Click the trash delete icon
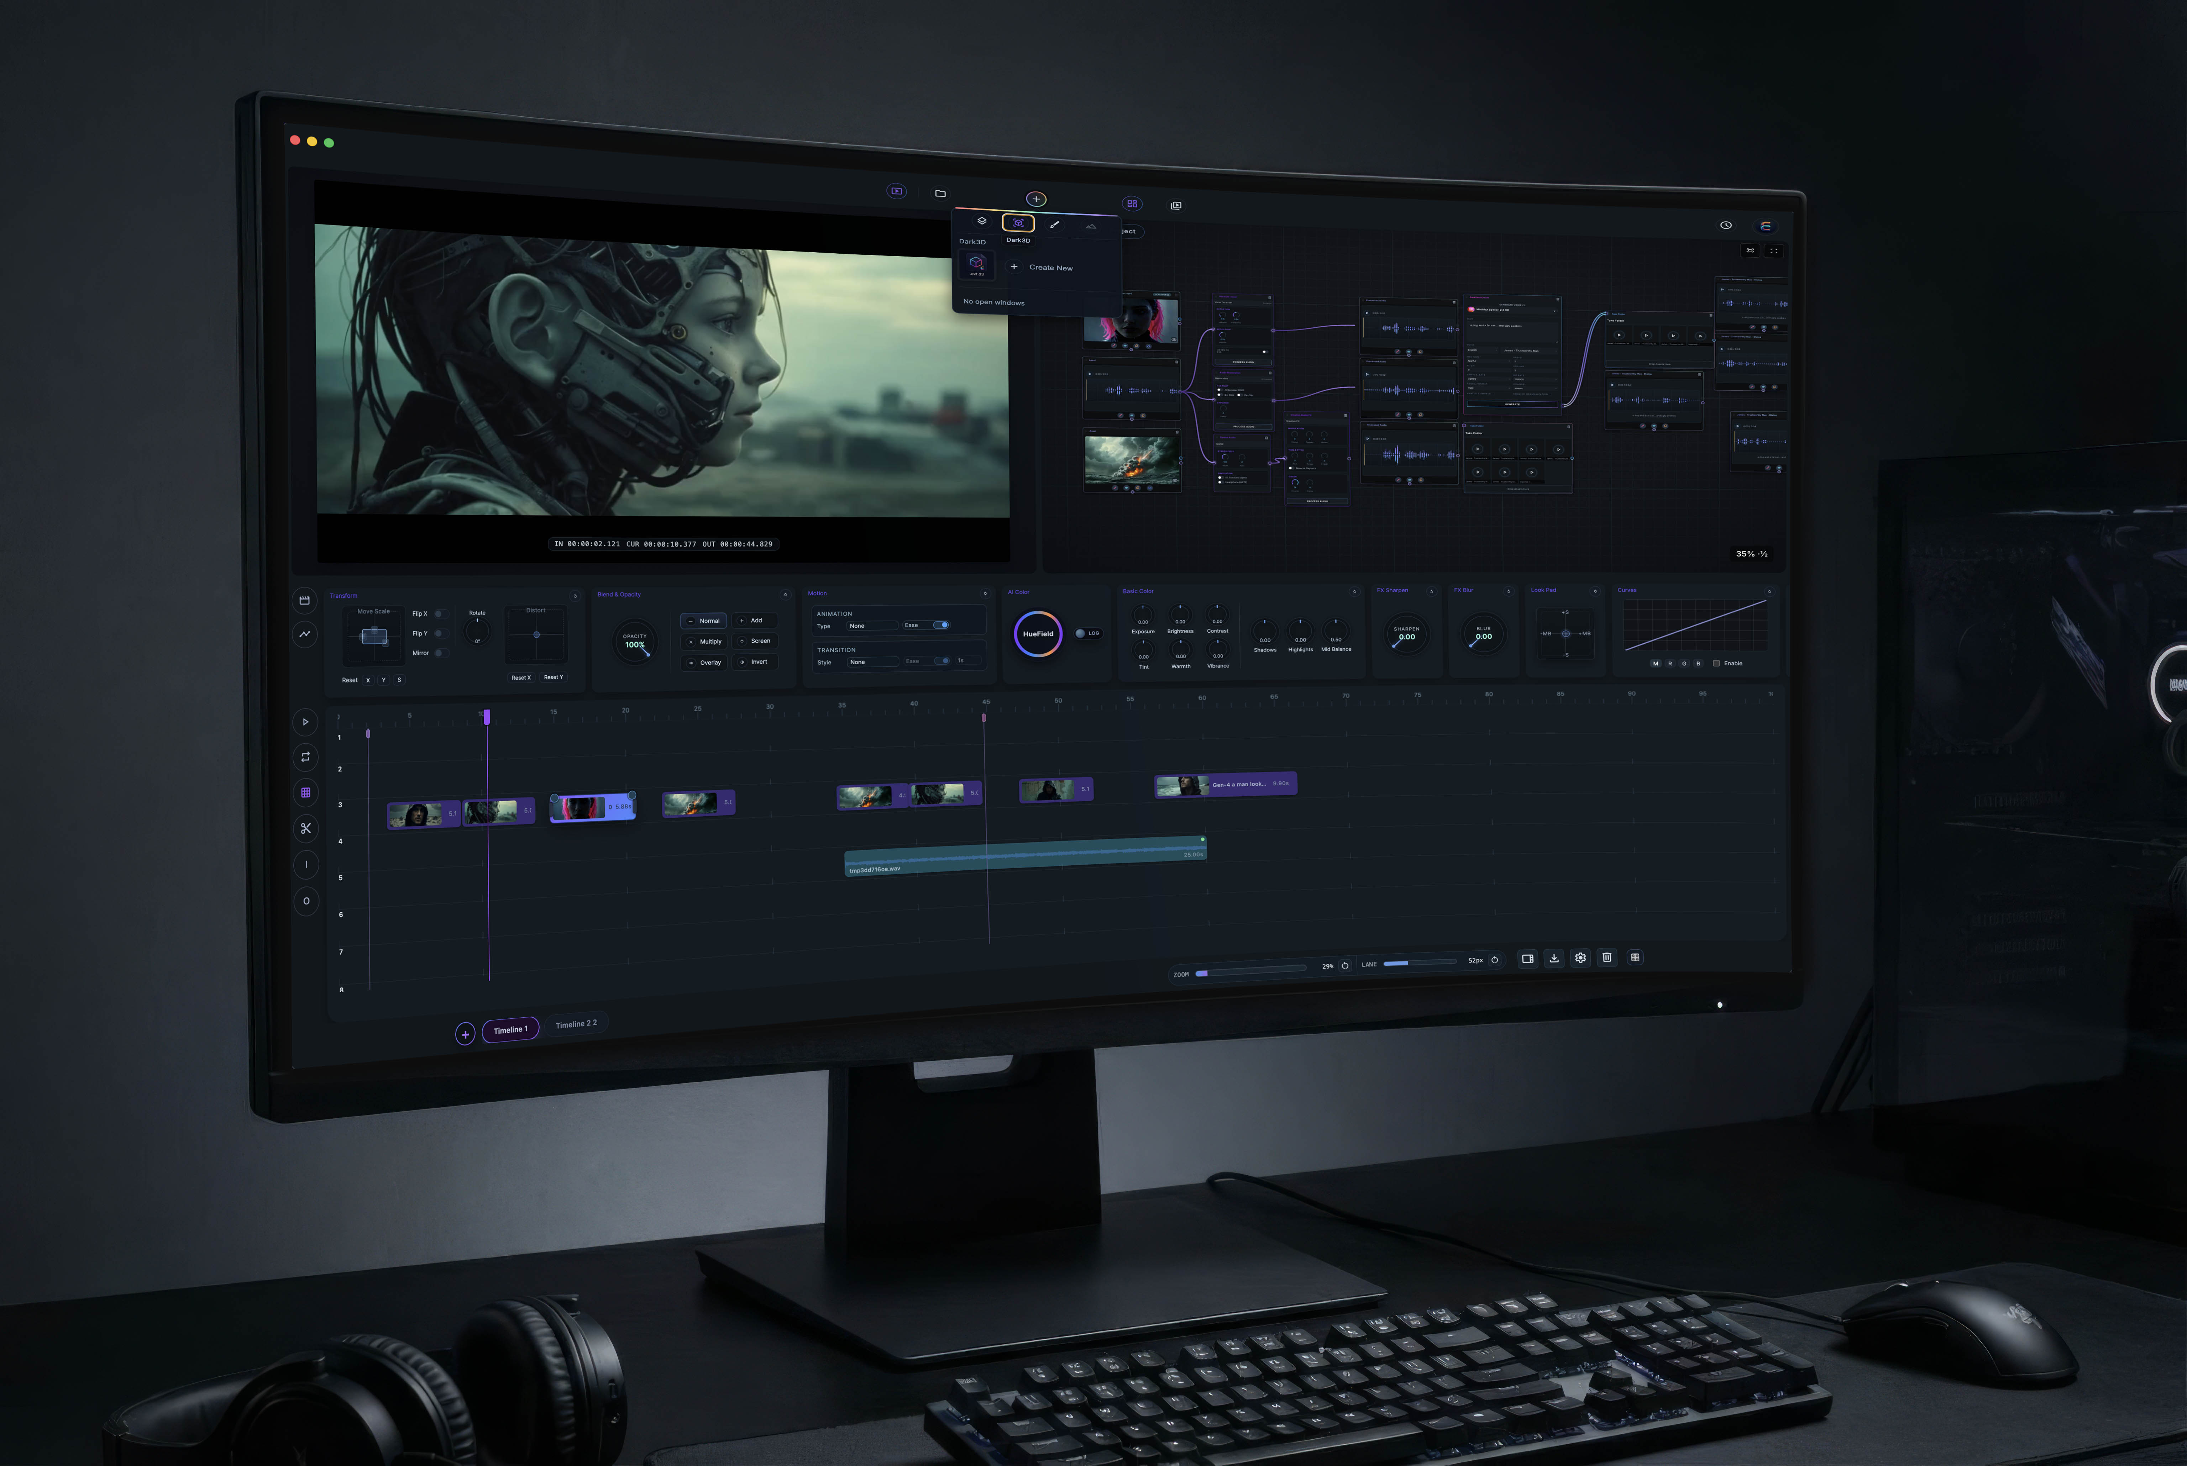The image size is (2187, 1466). tap(1607, 958)
